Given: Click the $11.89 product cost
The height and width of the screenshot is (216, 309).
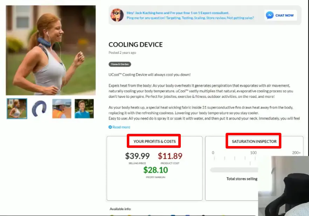Looking at the screenshot, I should pos(170,156).
